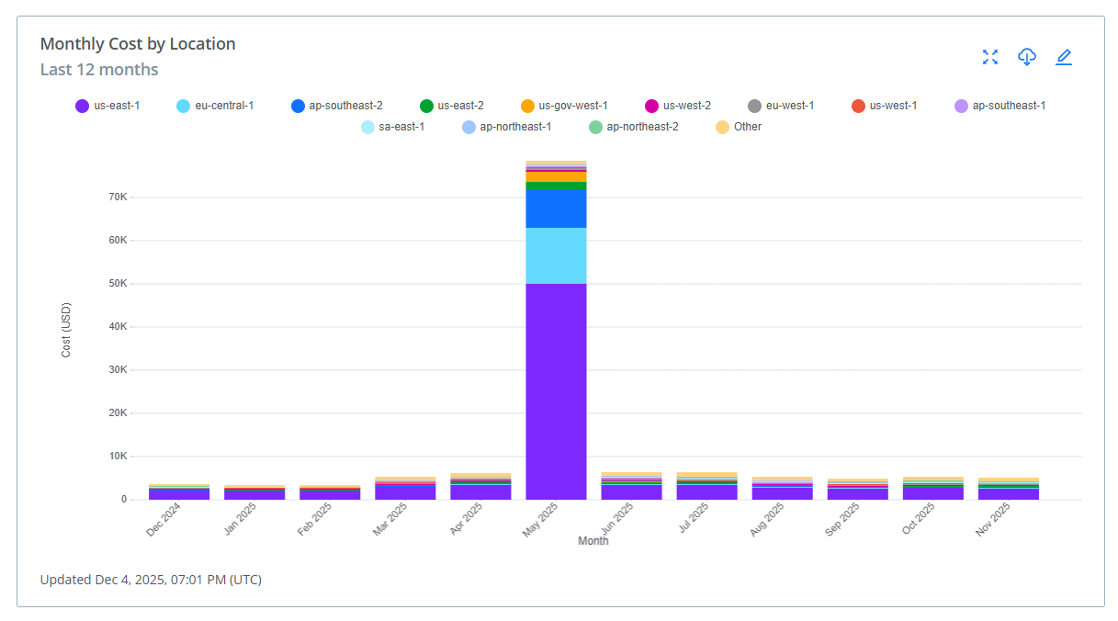This screenshot has width=1118, height=621.
Task: Click the May 2025 us-east-1 bar segment
Action: [x=556, y=390]
